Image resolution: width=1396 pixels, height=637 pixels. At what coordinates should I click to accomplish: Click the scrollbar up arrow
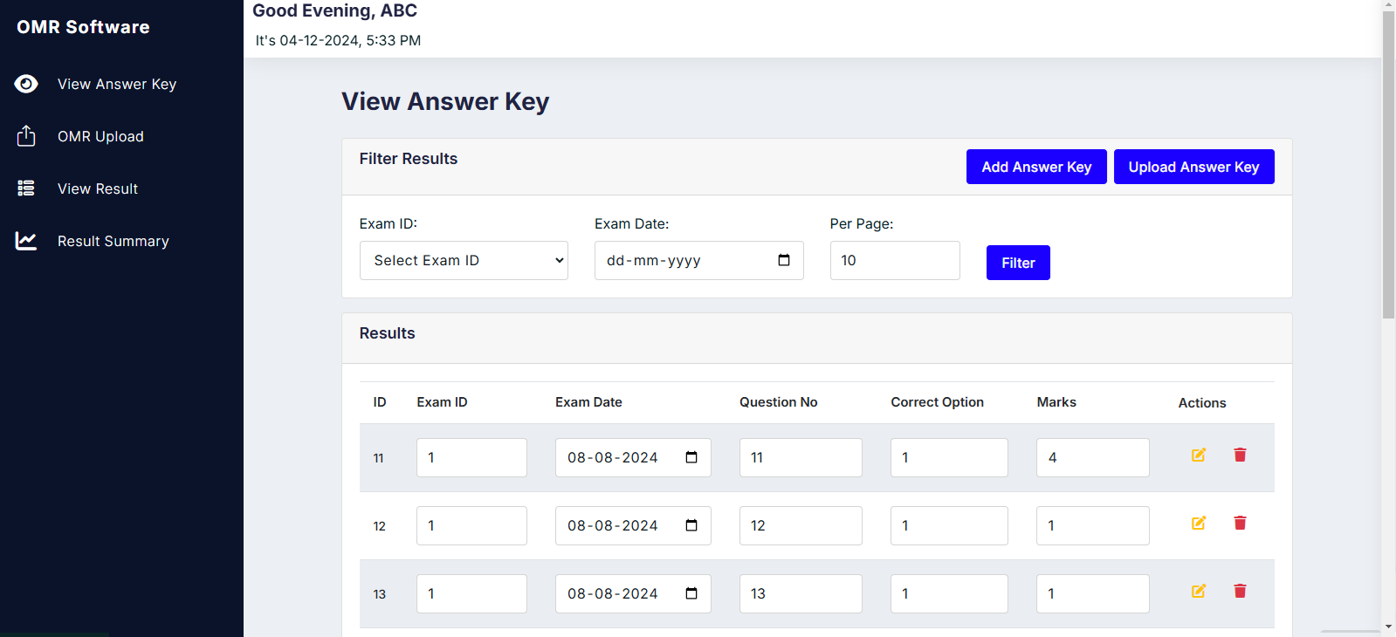click(1388, 5)
